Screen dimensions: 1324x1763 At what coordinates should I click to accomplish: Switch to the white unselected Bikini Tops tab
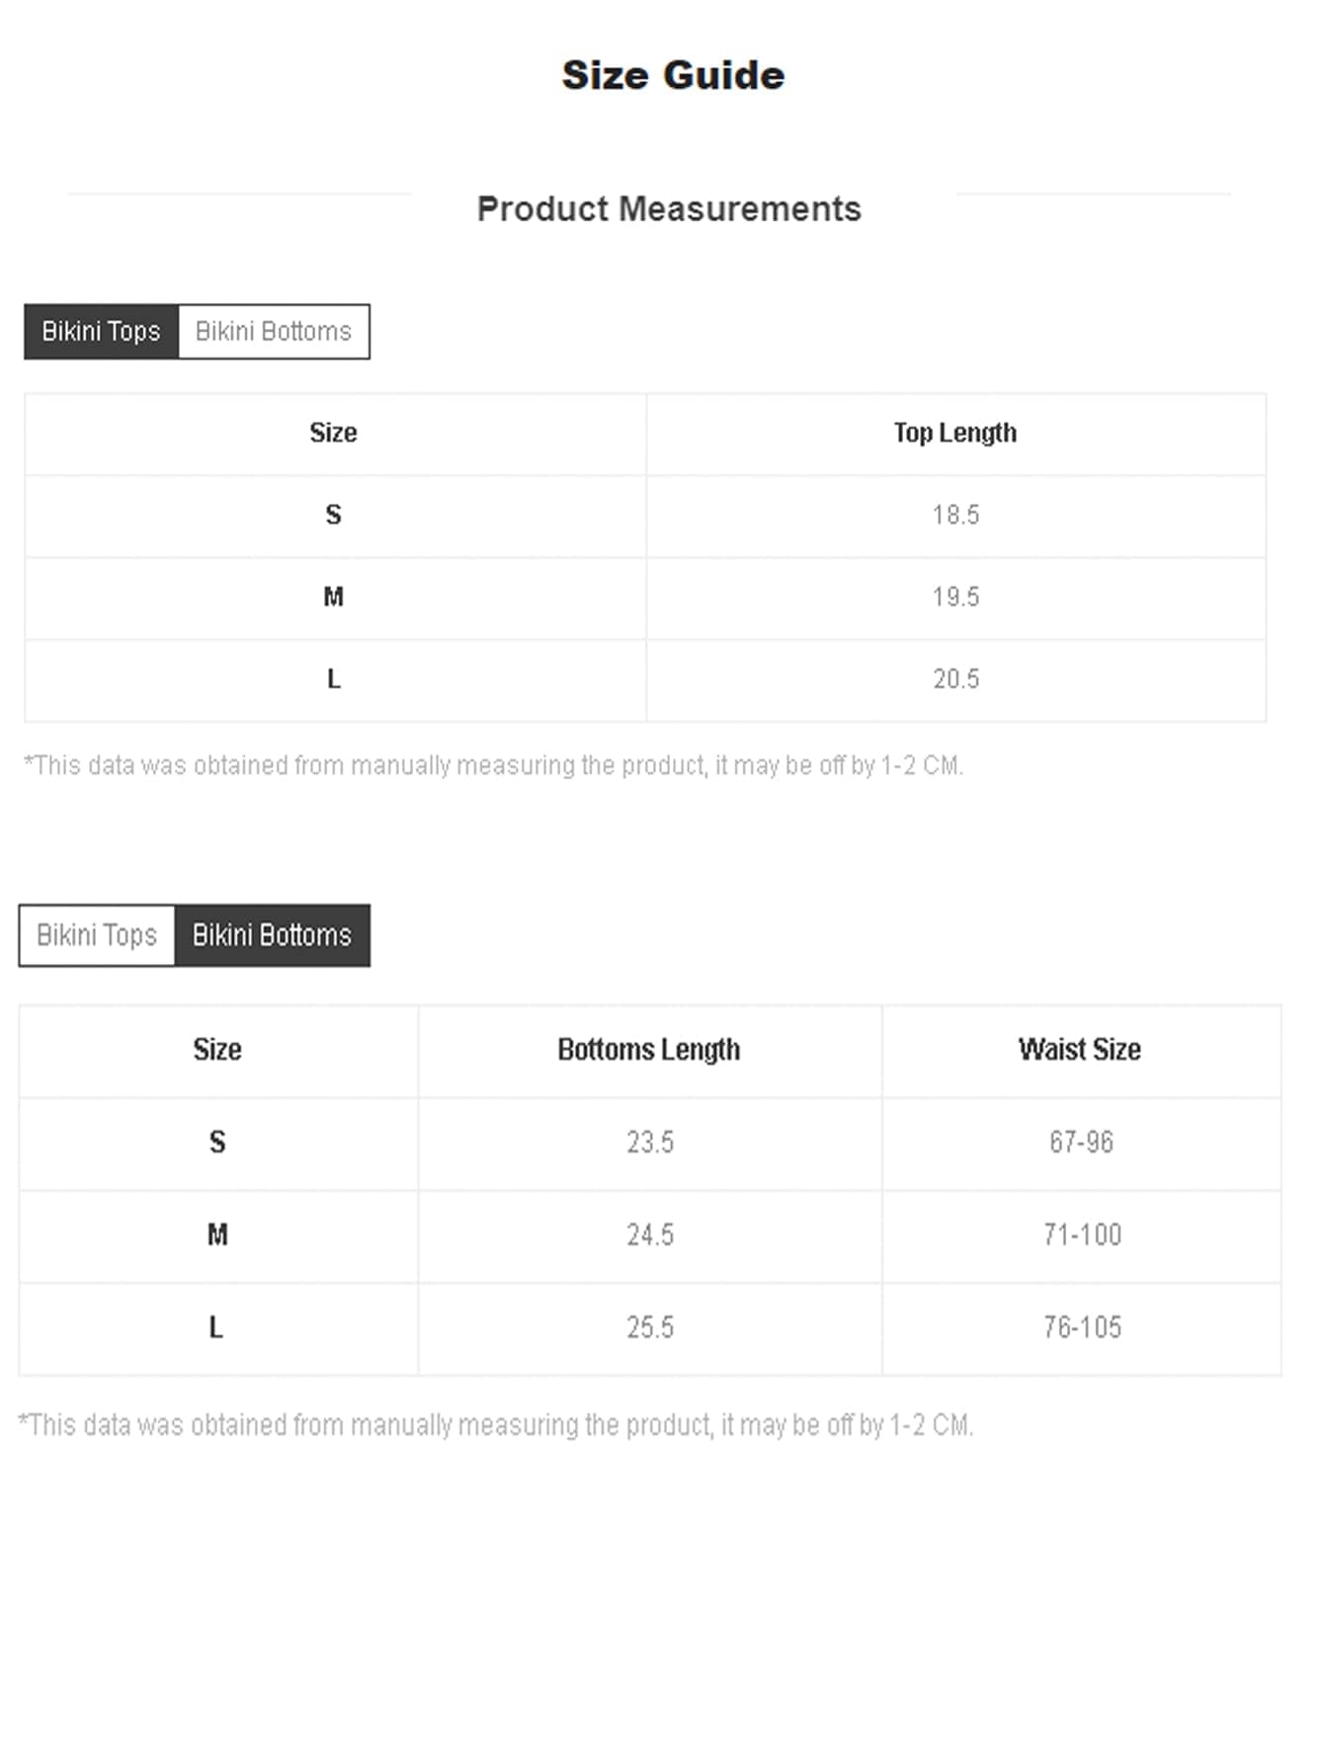tap(97, 935)
